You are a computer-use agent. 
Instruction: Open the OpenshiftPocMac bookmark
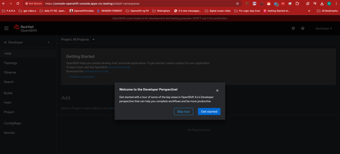click(82, 11)
